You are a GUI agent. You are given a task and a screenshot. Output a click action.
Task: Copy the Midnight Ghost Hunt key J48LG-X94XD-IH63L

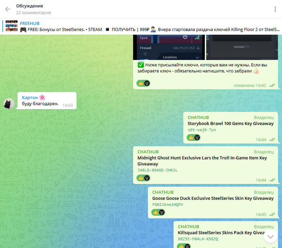(x=158, y=170)
